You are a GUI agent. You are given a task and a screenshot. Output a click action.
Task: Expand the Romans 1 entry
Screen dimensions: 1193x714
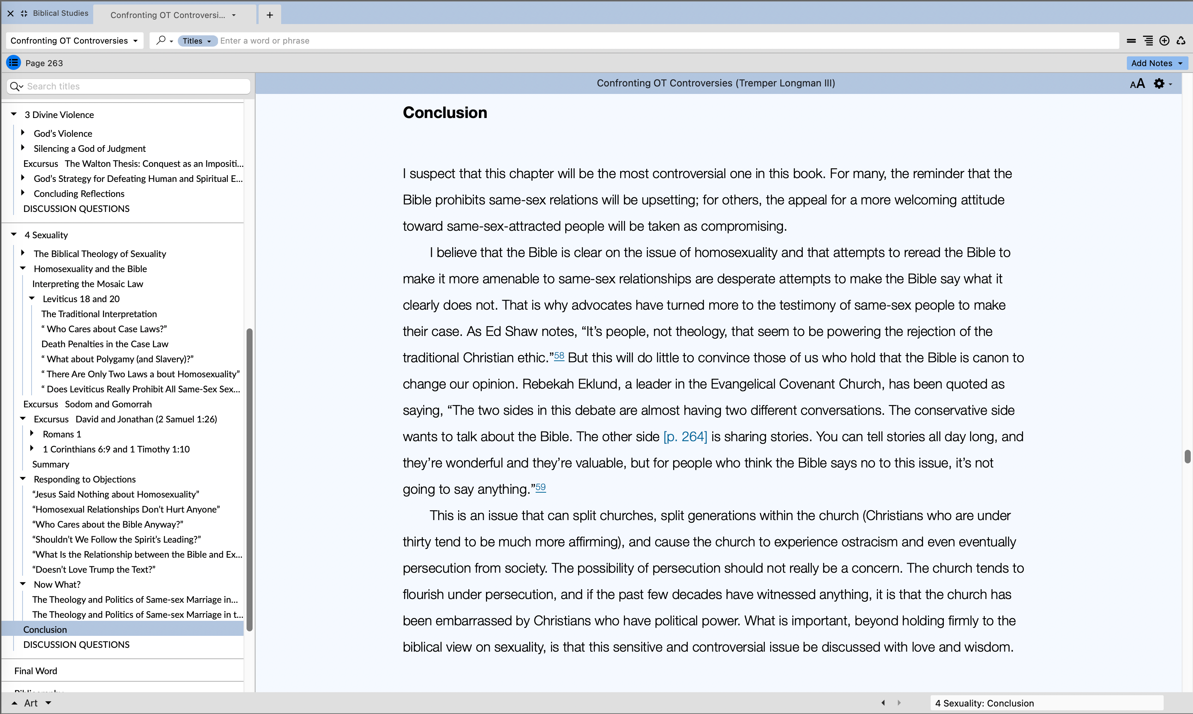tap(32, 434)
